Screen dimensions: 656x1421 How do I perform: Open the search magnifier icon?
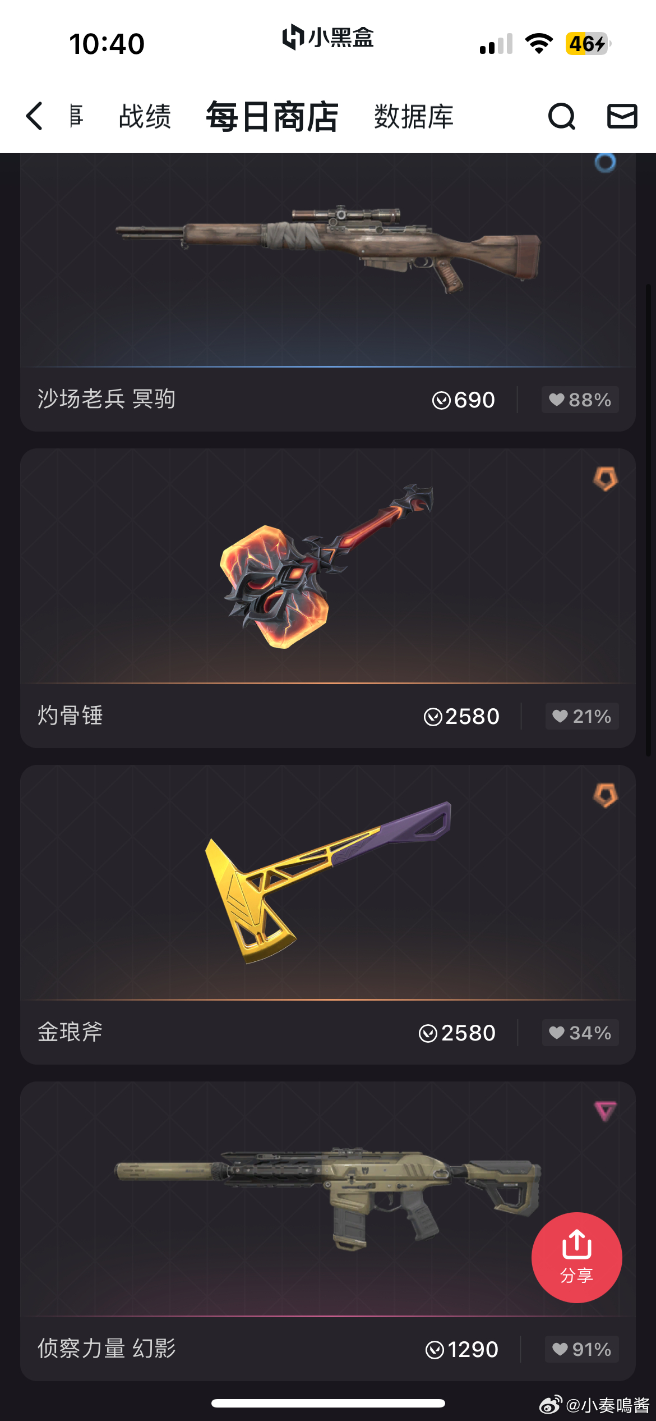(561, 116)
